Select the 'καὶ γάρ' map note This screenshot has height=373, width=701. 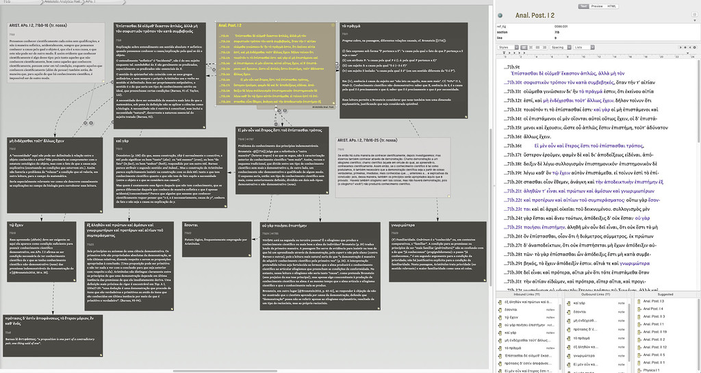pyautogui.click(x=170, y=172)
